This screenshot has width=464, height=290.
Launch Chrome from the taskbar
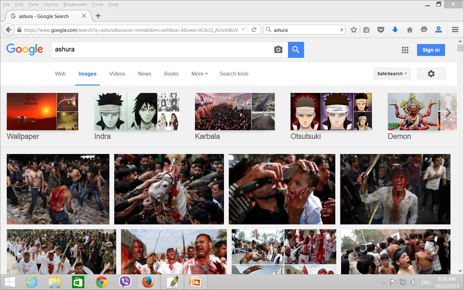click(x=102, y=282)
